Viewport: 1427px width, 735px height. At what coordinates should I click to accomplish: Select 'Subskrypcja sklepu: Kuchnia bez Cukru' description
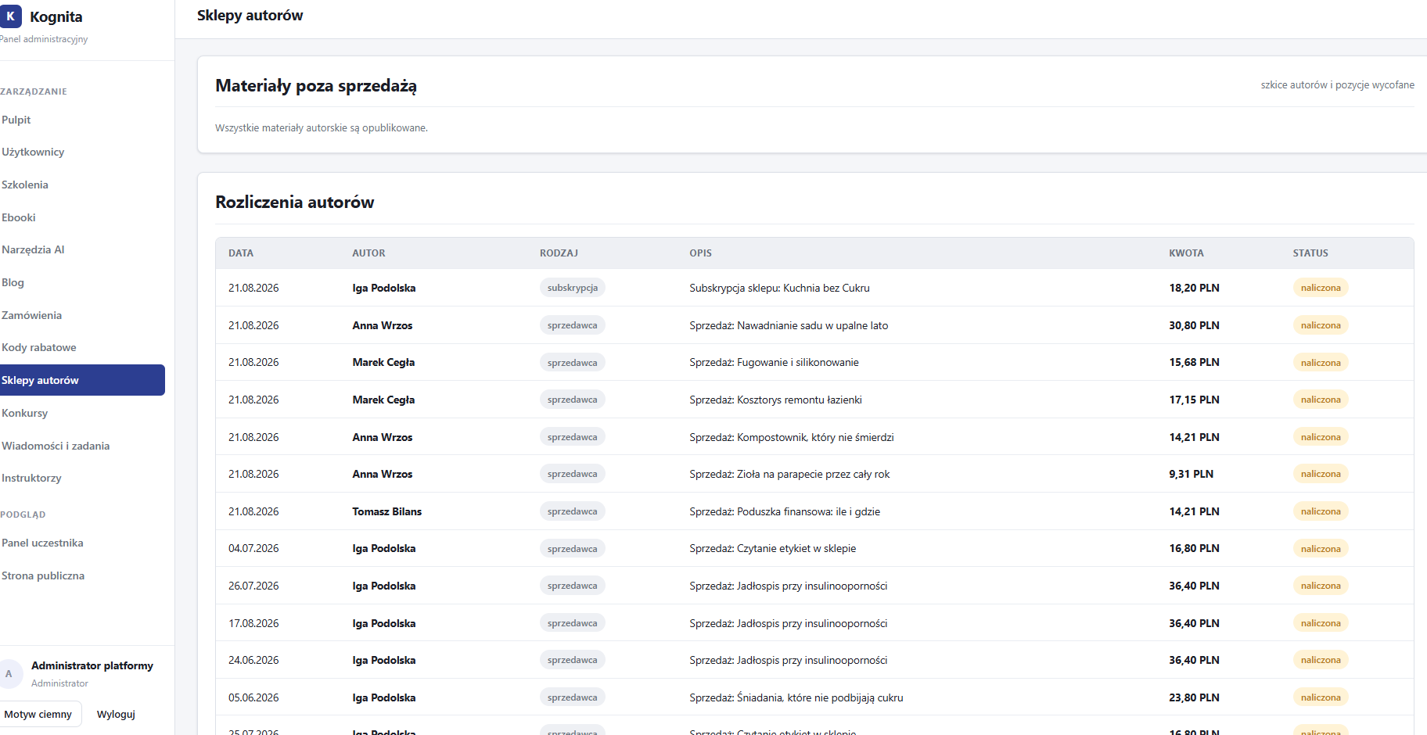tap(779, 288)
